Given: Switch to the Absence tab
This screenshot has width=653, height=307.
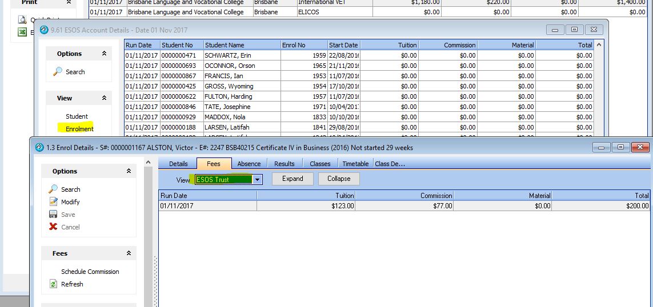Looking at the screenshot, I should pos(249,164).
